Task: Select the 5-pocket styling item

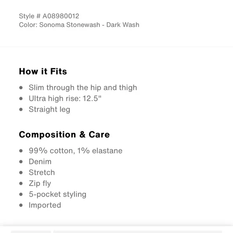Action: (57, 194)
